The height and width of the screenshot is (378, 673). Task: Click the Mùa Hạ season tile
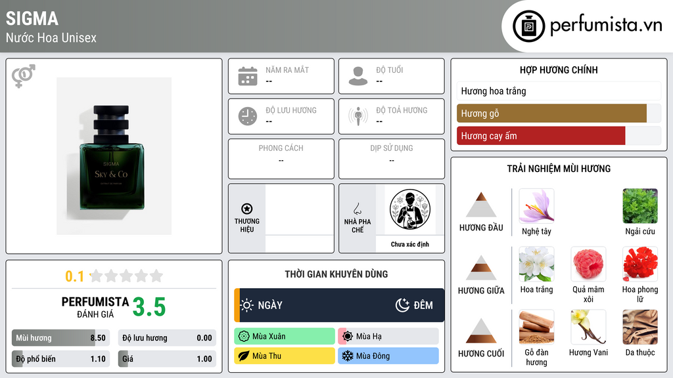pos(388,337)
